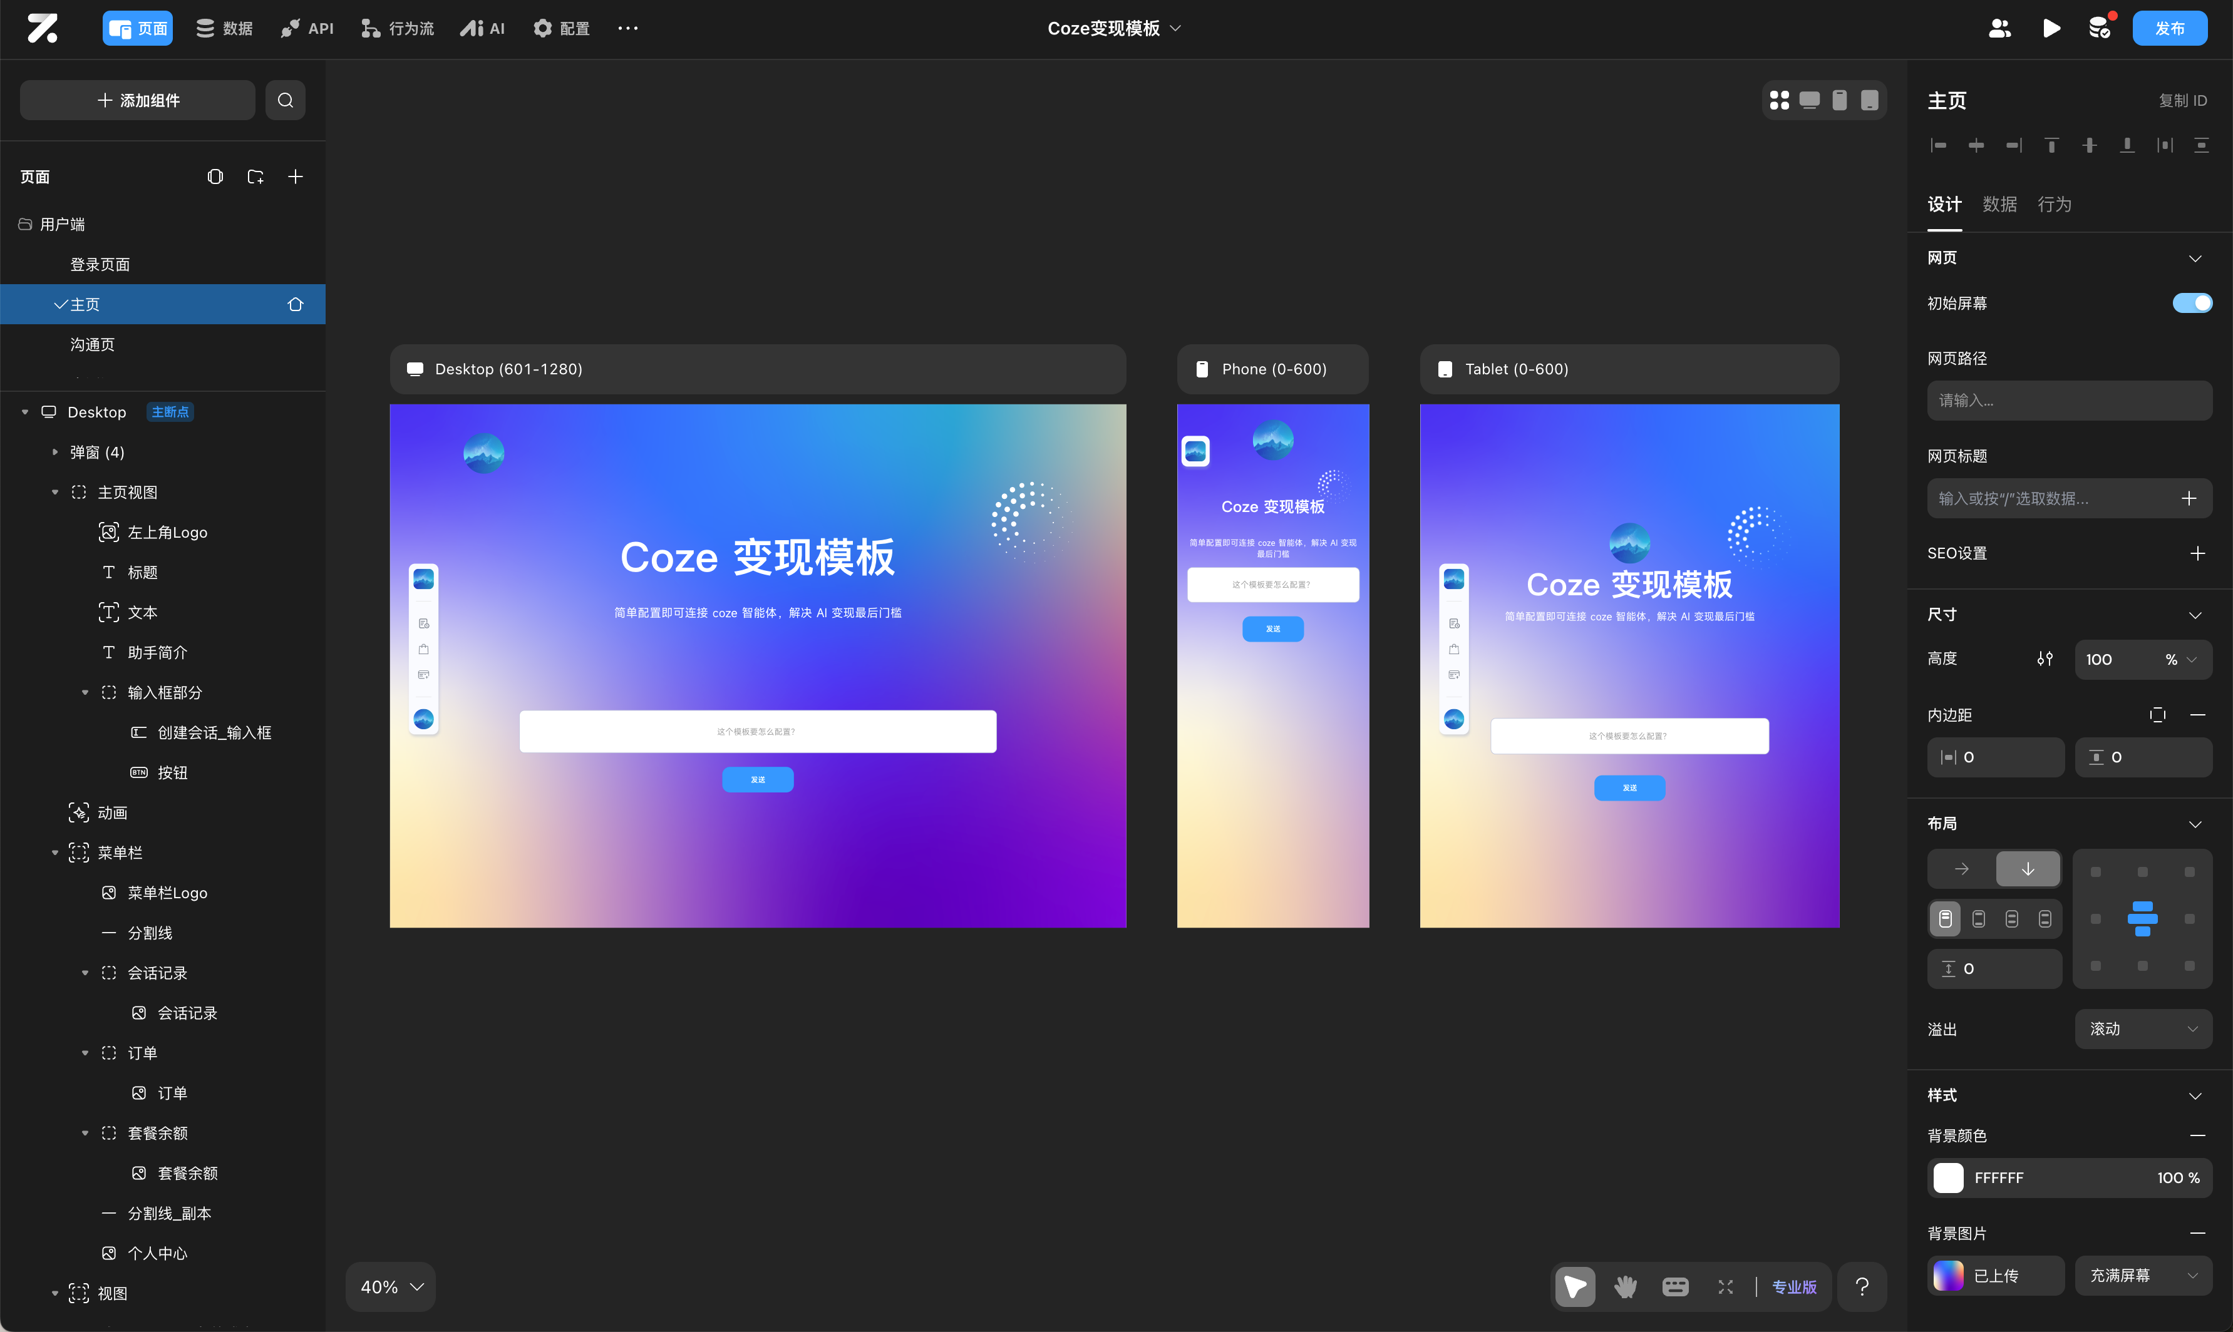Toggle the 初始屏幕 switch
The width and height of the screenshot is (2233, 1332).
tap(2192, 304)
